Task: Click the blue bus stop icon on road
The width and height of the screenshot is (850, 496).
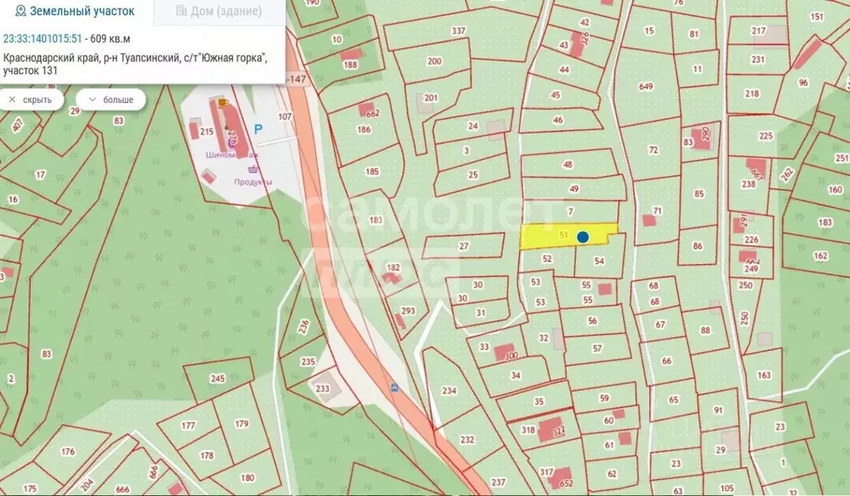Action: coord(394,387)
